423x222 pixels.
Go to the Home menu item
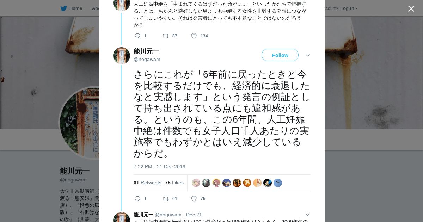tap(75, 8)
